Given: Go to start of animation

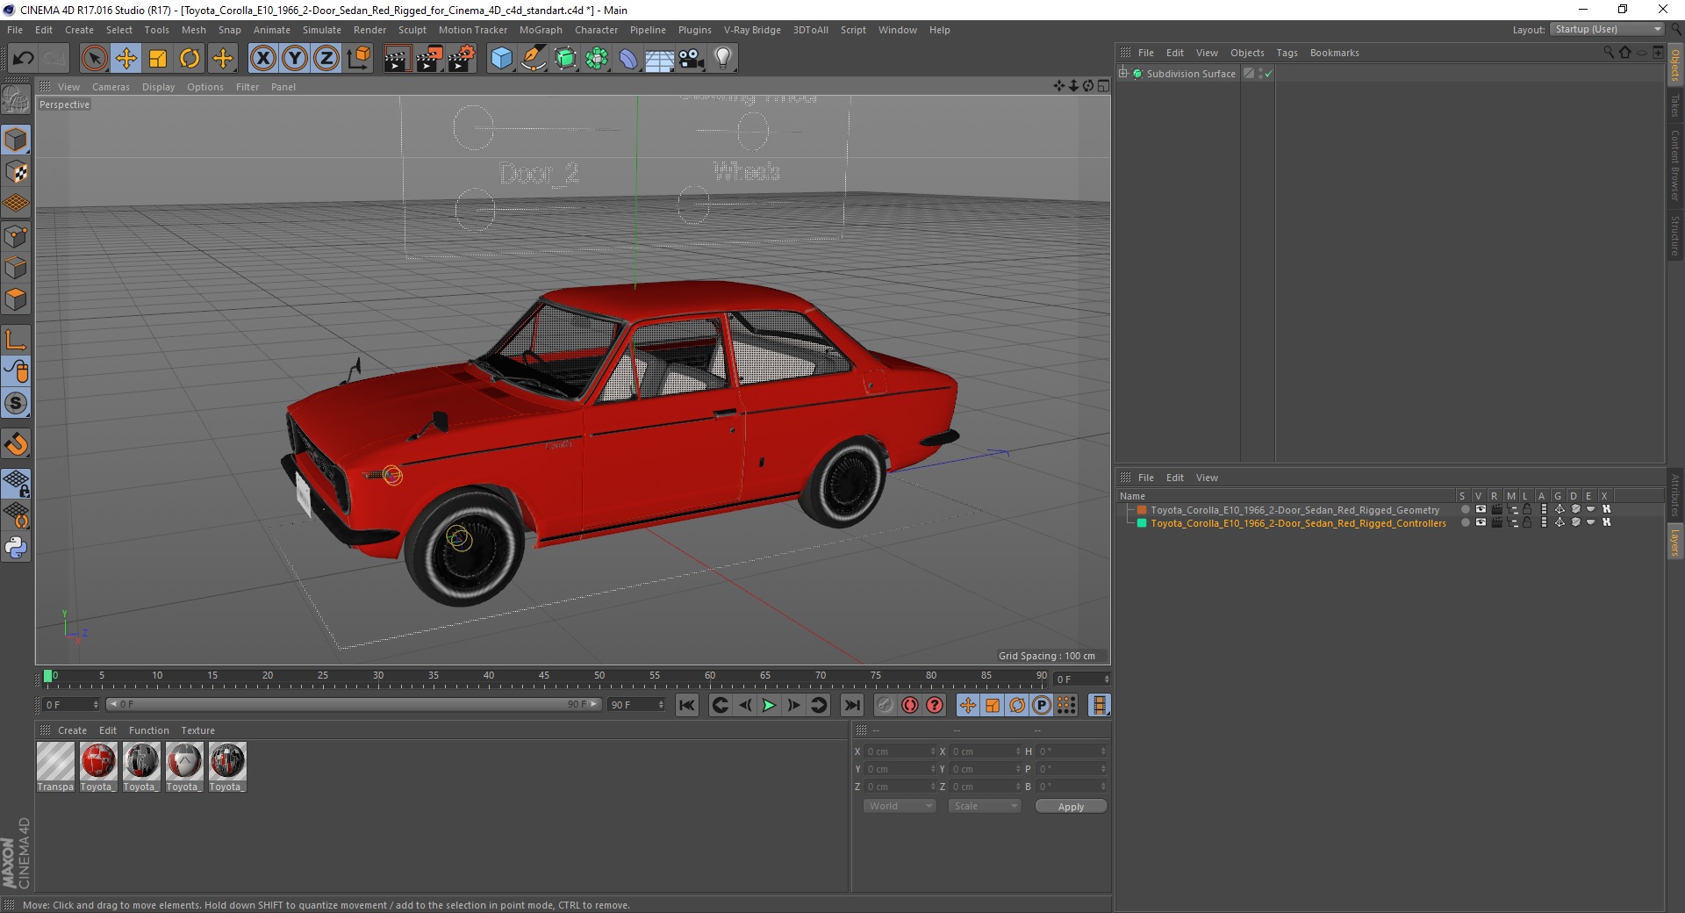Looking at the screenshot, I should point(687,705).
